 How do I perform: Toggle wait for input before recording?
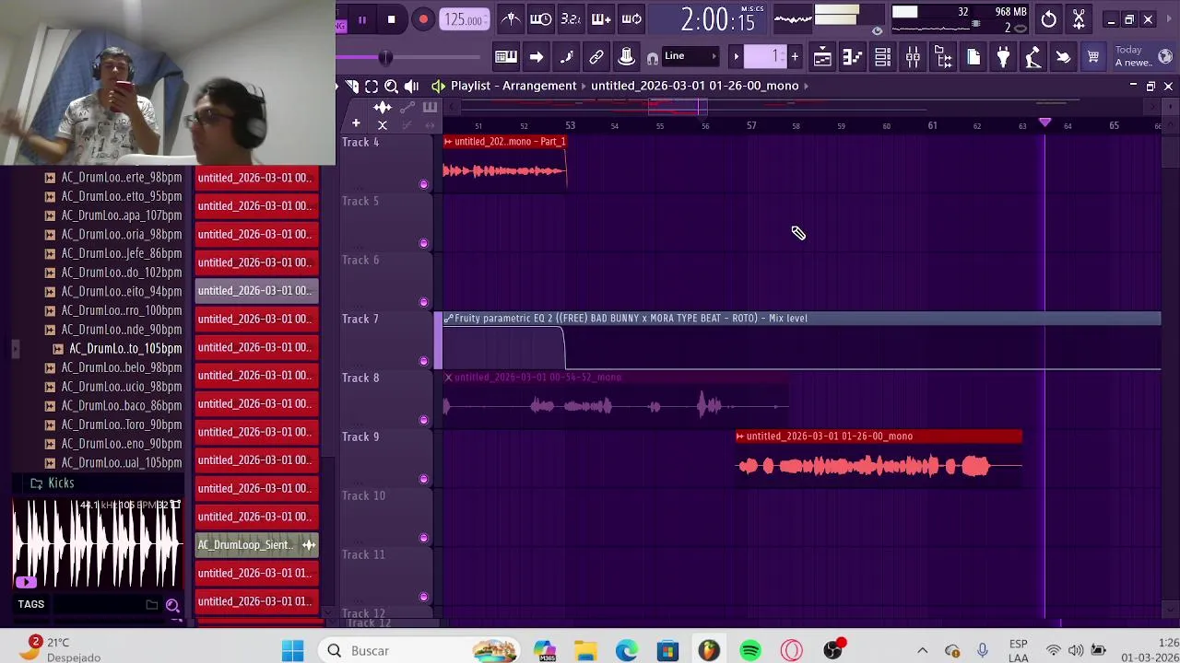point(541,18)
